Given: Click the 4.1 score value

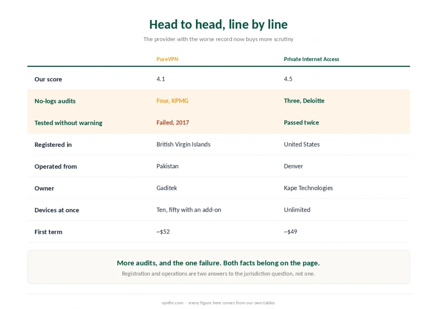Looking at the screenshot, I should [160, 79].
